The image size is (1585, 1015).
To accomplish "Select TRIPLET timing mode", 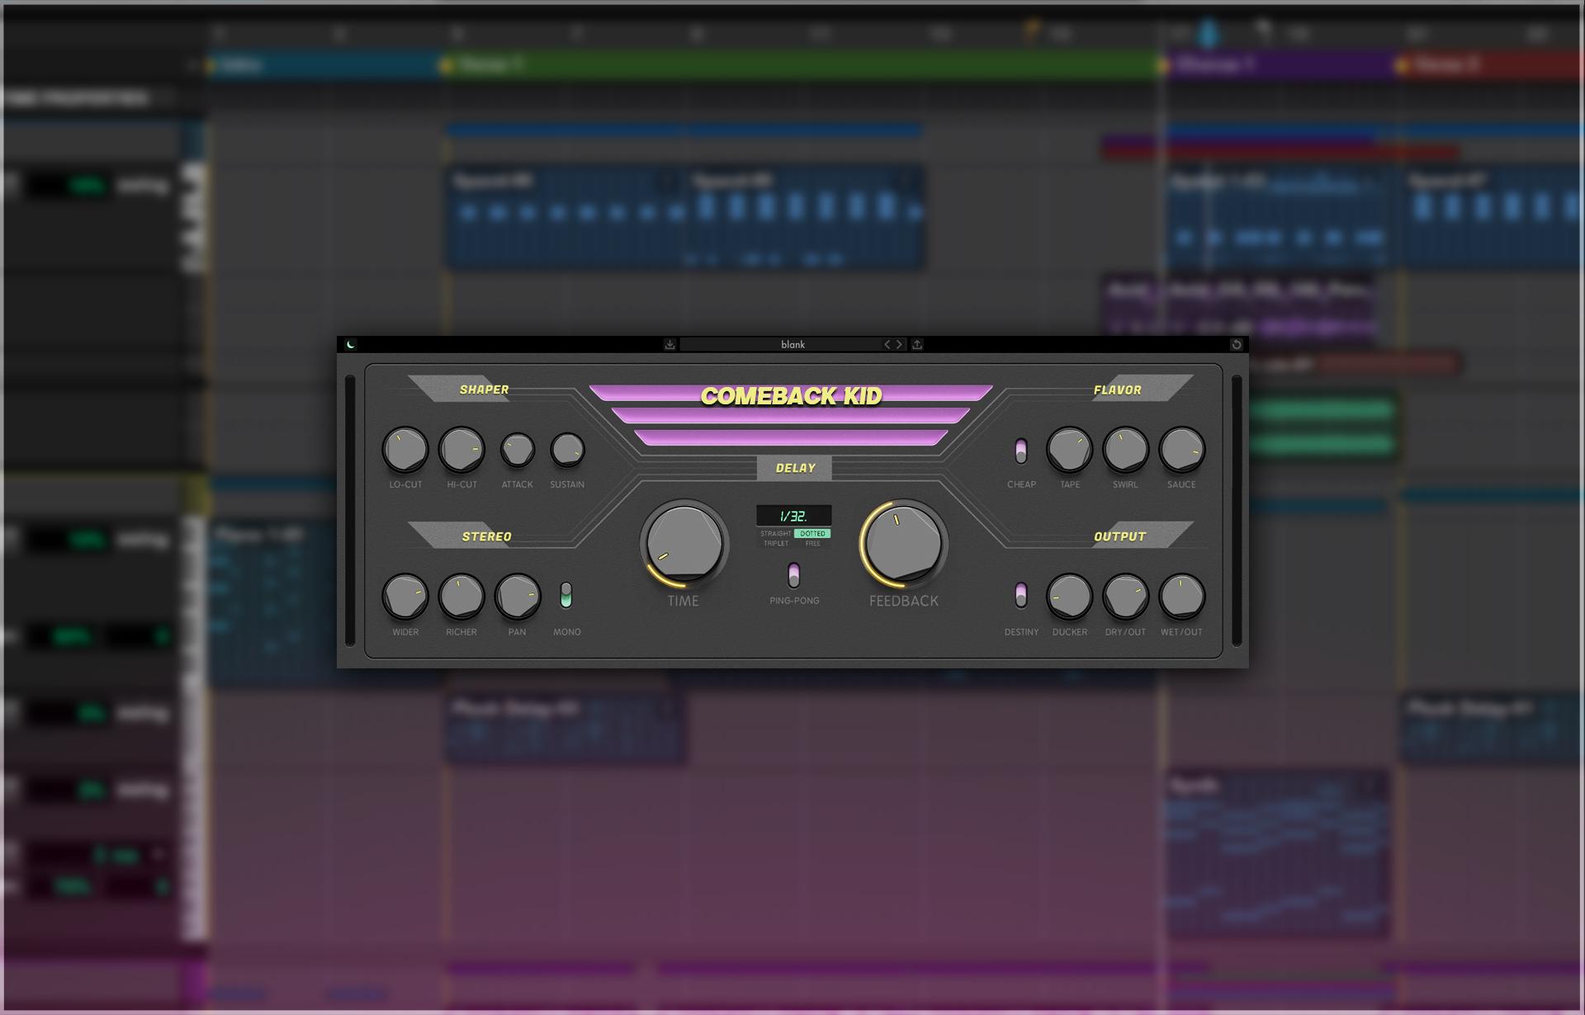I will coord(775,543).
